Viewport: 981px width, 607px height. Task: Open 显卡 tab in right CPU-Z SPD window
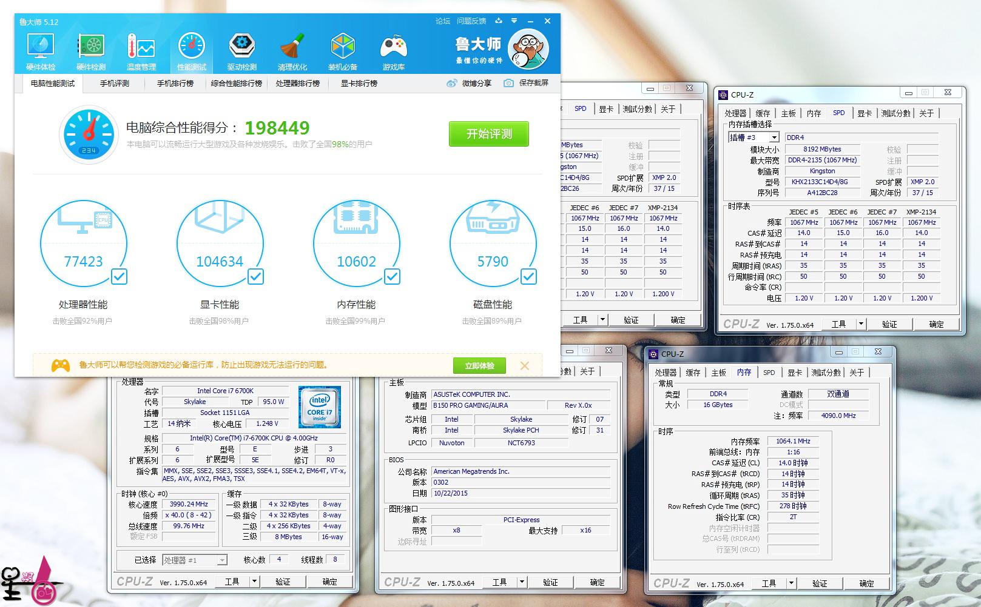point(865,113)
